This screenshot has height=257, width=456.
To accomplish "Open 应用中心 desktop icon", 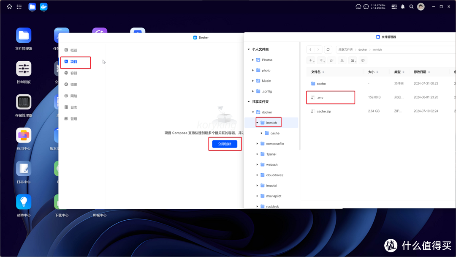I will point(24,135).
